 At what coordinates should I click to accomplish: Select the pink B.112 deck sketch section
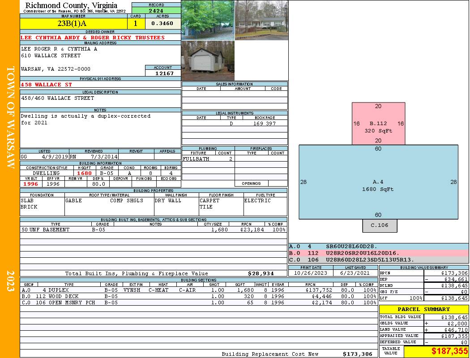[x=378, y=124]
